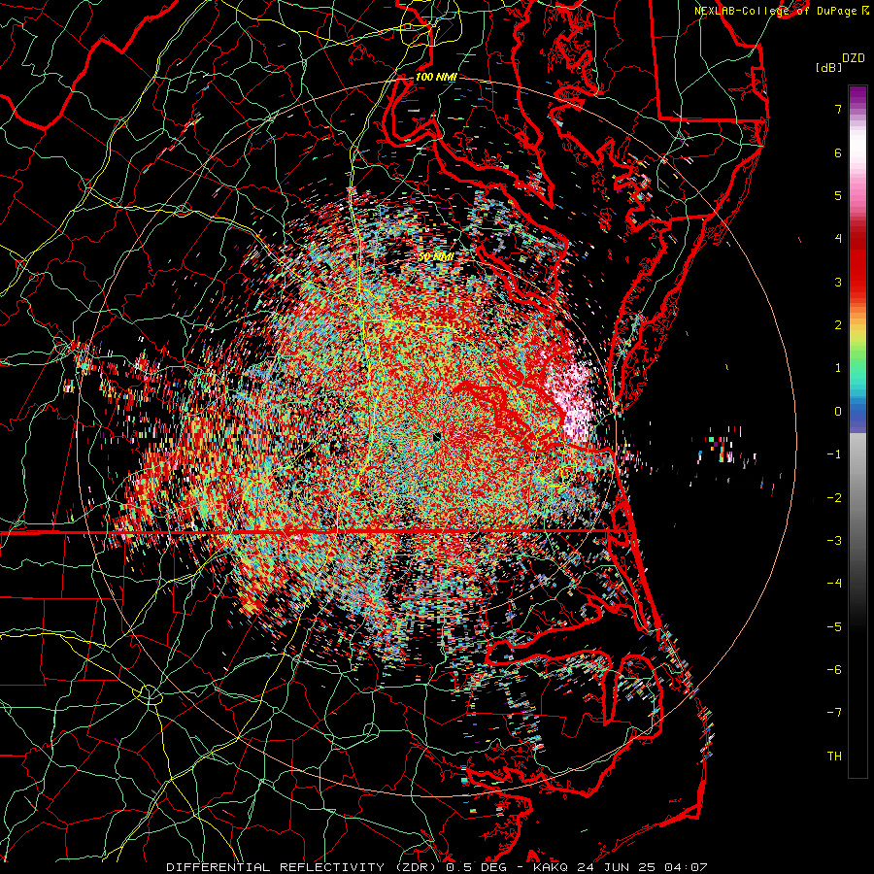874x874 pixels.
Task: Click the -2 value on dB scale
Action: [834, 498]
